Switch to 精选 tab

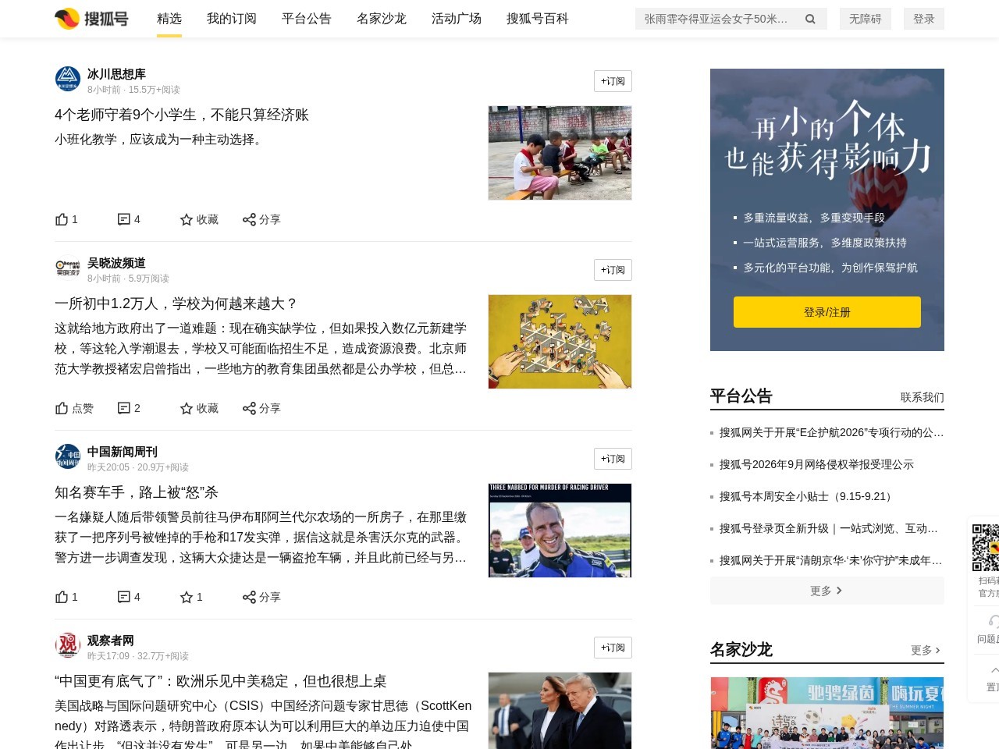click(x=169, y=19)
